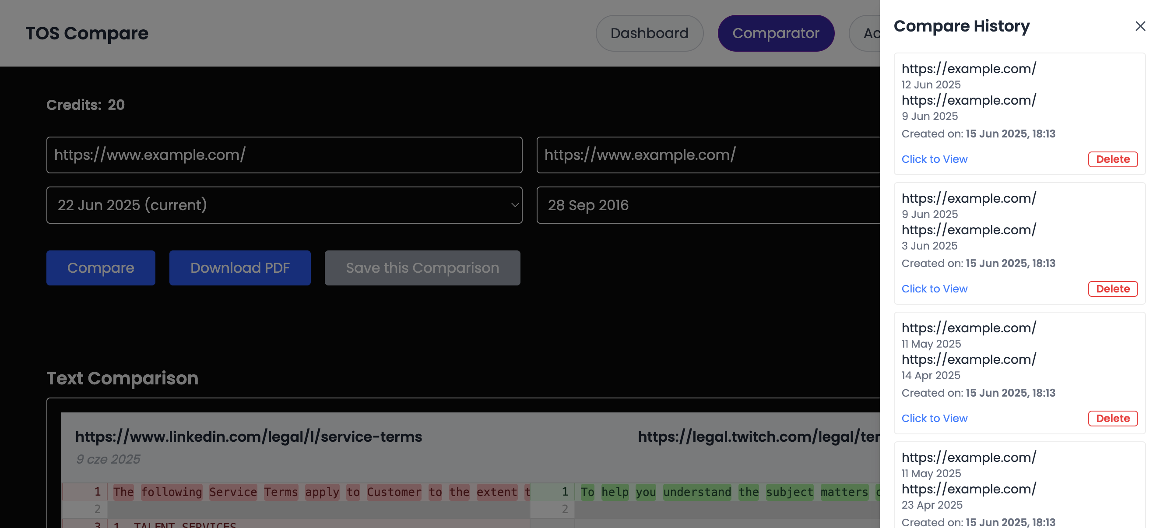View the 12 Jun vs 9 Jun comparison
The width and height of the screenshot is (1160, 528).
click(x=935, y=159)
